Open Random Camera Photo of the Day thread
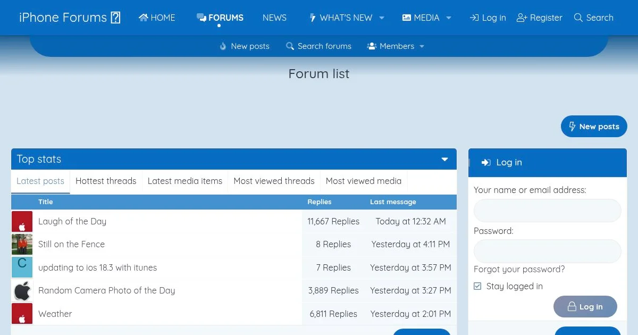The image size is (638, 335). (106, 290)
